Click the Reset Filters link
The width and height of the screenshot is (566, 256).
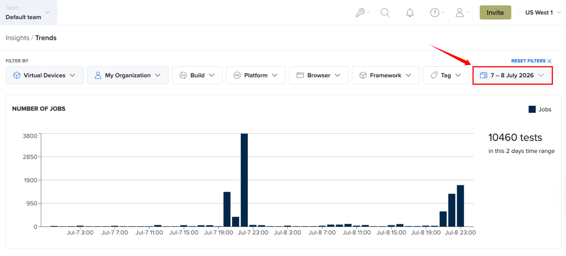click(x=528, y=61)
